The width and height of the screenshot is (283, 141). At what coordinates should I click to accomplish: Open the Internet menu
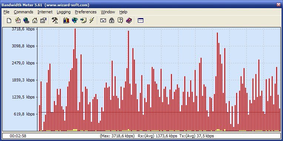click(x=45, y=12)
